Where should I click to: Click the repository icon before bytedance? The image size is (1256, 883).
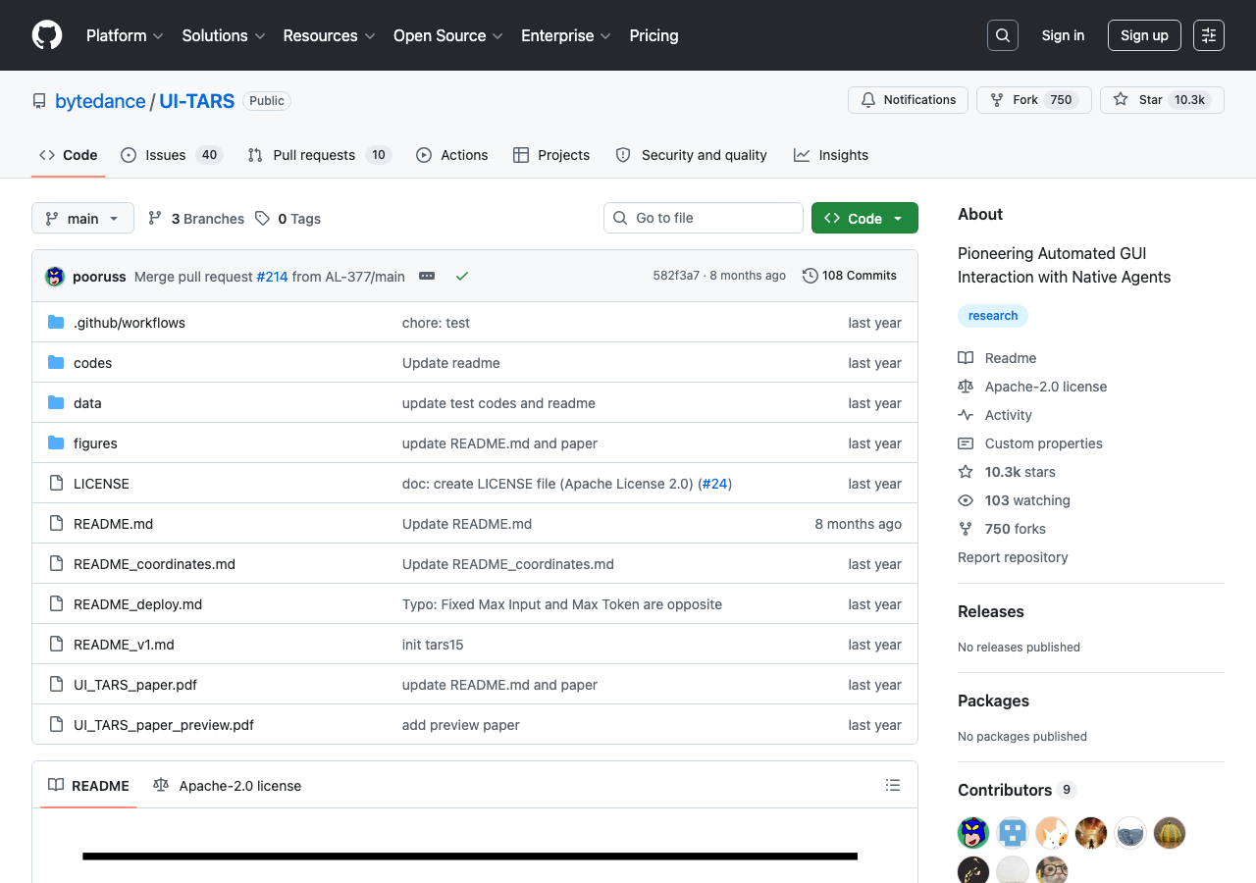39,101
